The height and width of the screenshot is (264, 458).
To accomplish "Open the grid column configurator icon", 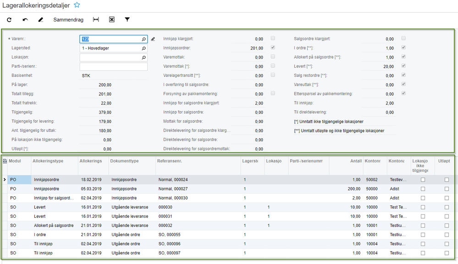I will [5, 161].
